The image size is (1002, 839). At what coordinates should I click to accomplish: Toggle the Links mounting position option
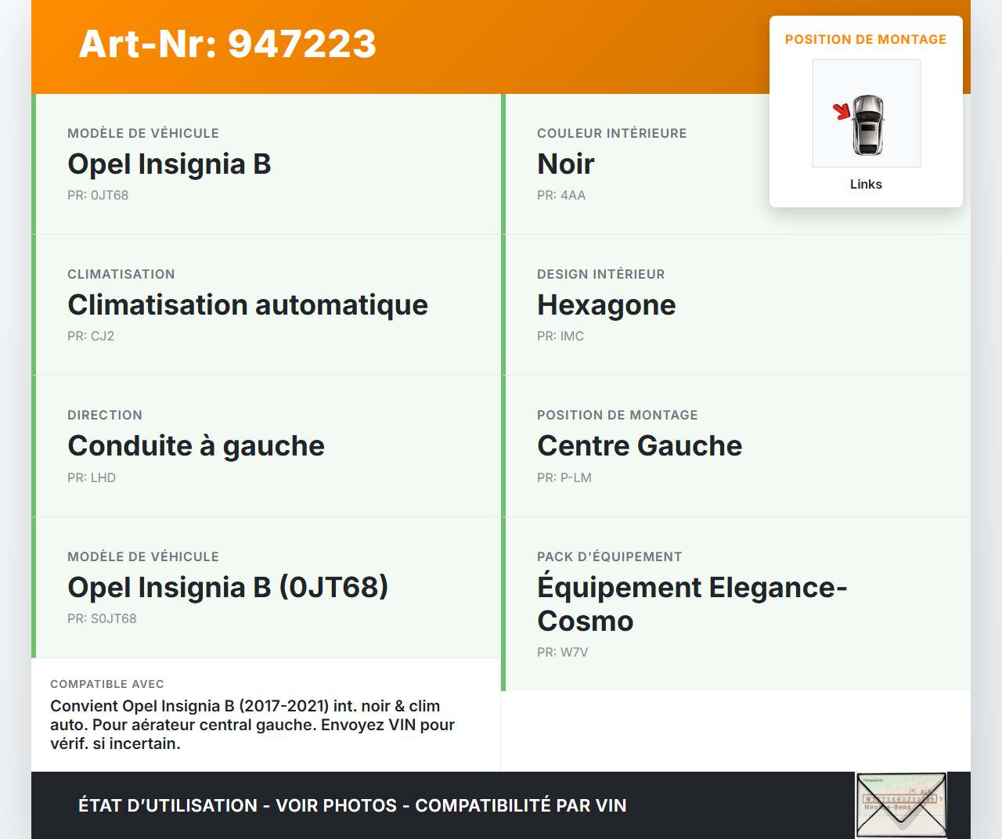[866, 184]
